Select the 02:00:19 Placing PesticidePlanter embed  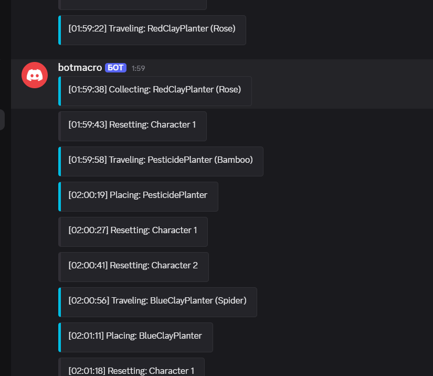(138, 195)
